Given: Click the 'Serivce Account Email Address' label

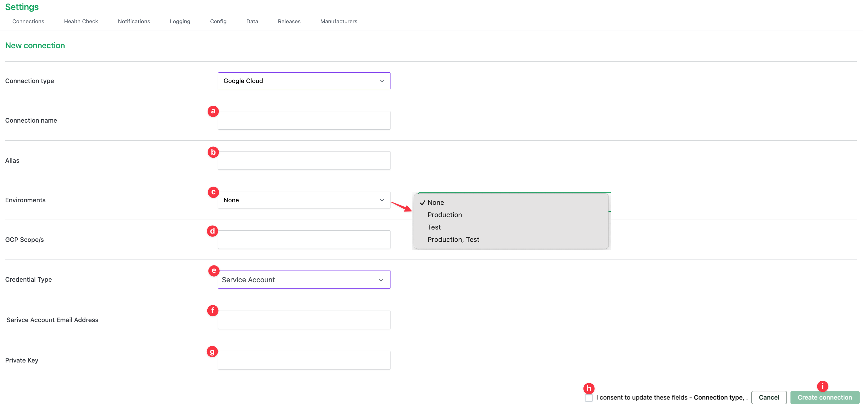Looking at the screenshot, I should 52,320.
